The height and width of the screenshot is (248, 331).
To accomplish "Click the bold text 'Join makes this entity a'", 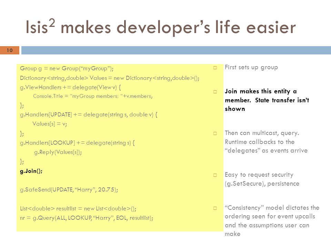I will [261, 91].
